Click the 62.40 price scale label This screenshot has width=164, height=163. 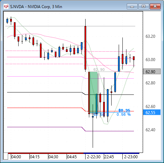point(150,130)
